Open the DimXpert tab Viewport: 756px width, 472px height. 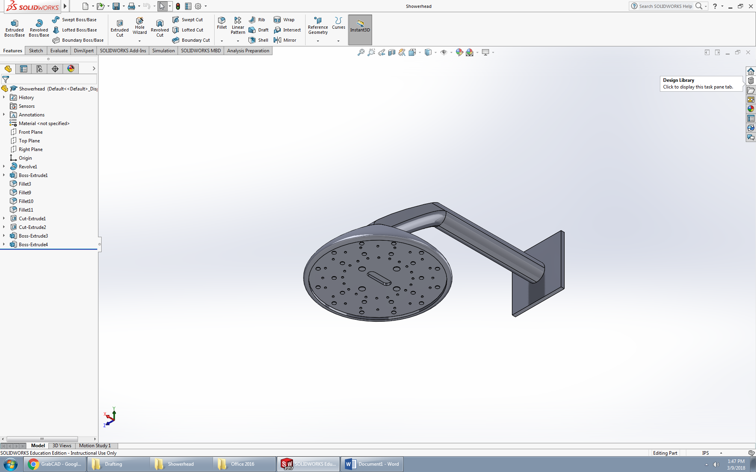pyautogui.click(x=84, y=51)
